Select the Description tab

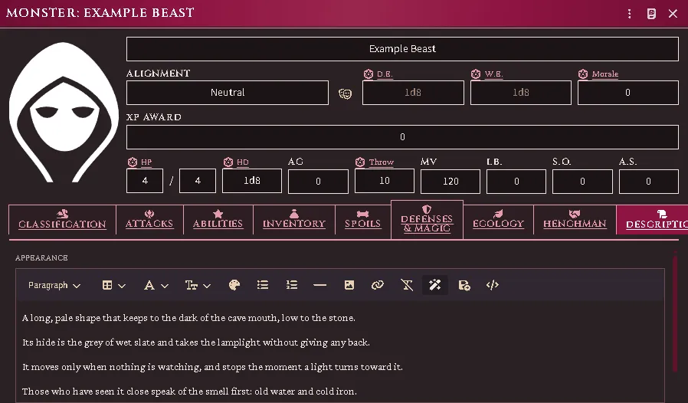click(x=652, y=219)
